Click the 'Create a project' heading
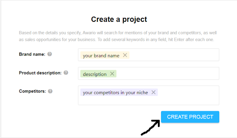The width and height of the screenshot is (237, 138). (x=119, y=19)
